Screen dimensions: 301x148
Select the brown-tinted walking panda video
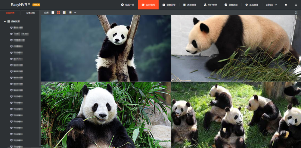(x=236, y=48)
